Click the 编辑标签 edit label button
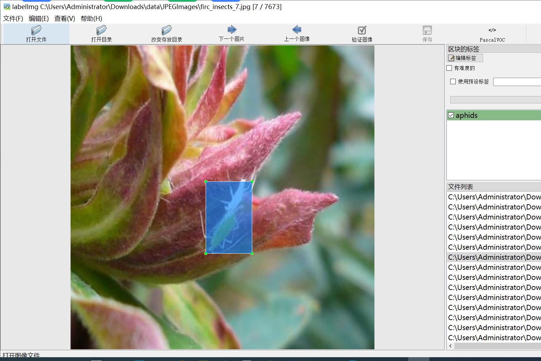This screenshot has height=361, width=541. pos(465,58)
